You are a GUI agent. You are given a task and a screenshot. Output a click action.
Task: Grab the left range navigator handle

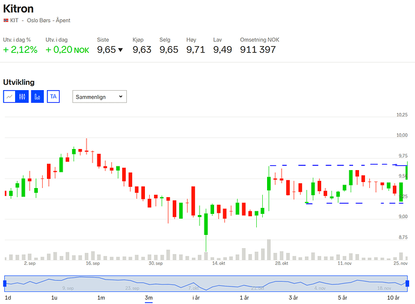(5, 284)
